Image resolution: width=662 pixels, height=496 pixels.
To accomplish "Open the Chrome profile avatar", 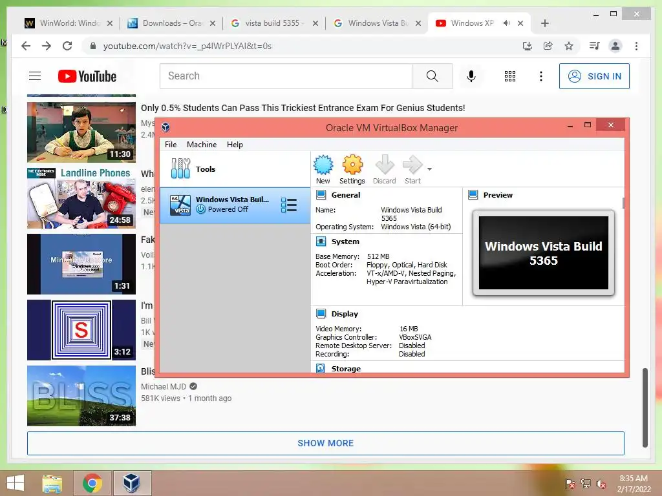I will coord(615,46).
